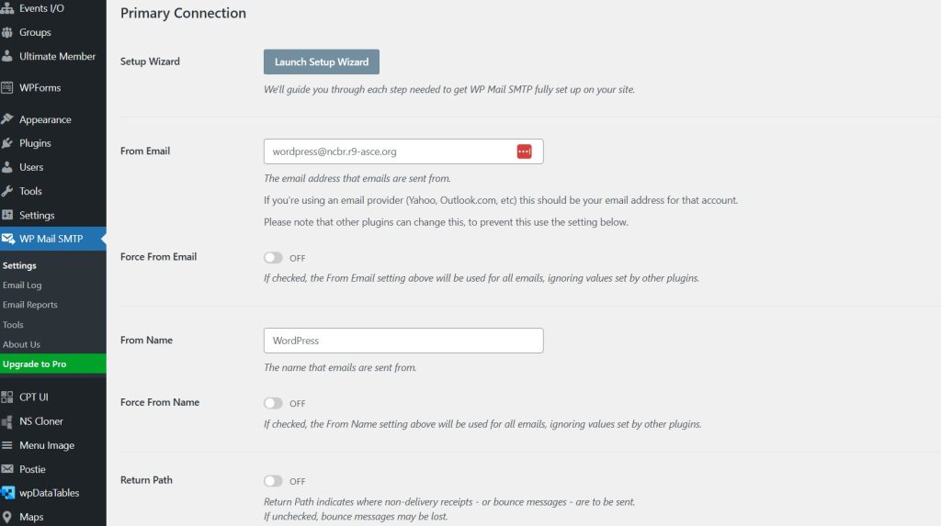Enable the Force From Email toggle
The height and width of the screenshot is (526, 941).
click(273, 258)
